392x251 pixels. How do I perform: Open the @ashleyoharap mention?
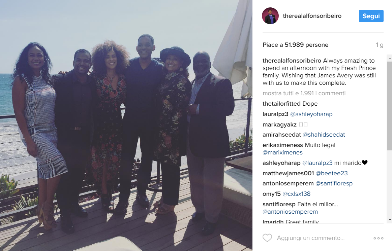click(311, 114)
